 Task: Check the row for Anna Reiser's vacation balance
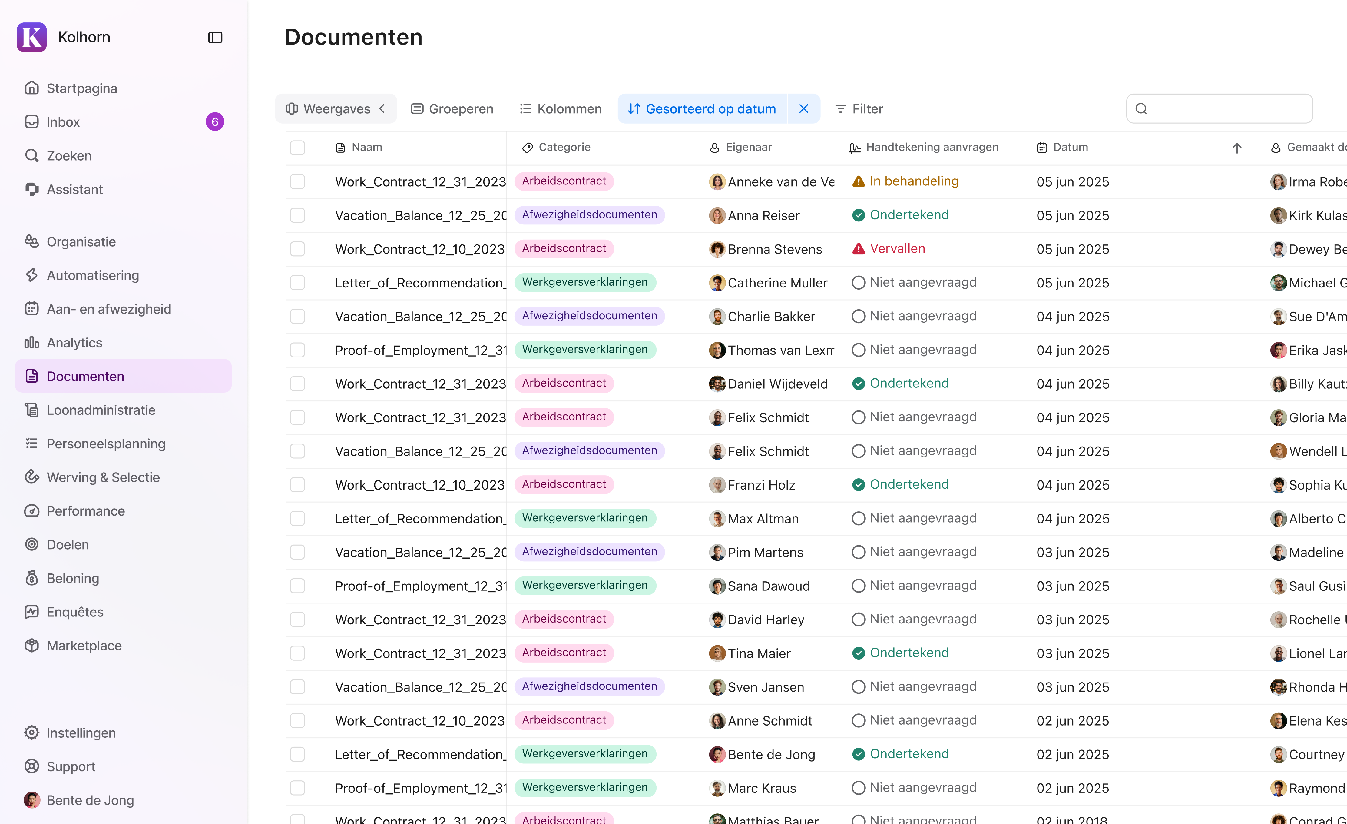tap(297, 215)
